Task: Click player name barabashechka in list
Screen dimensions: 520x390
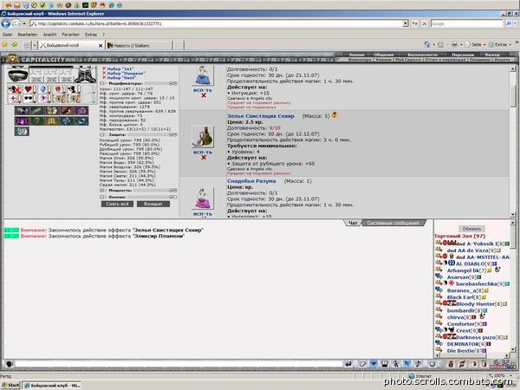Action: click(x=477, y=284)
